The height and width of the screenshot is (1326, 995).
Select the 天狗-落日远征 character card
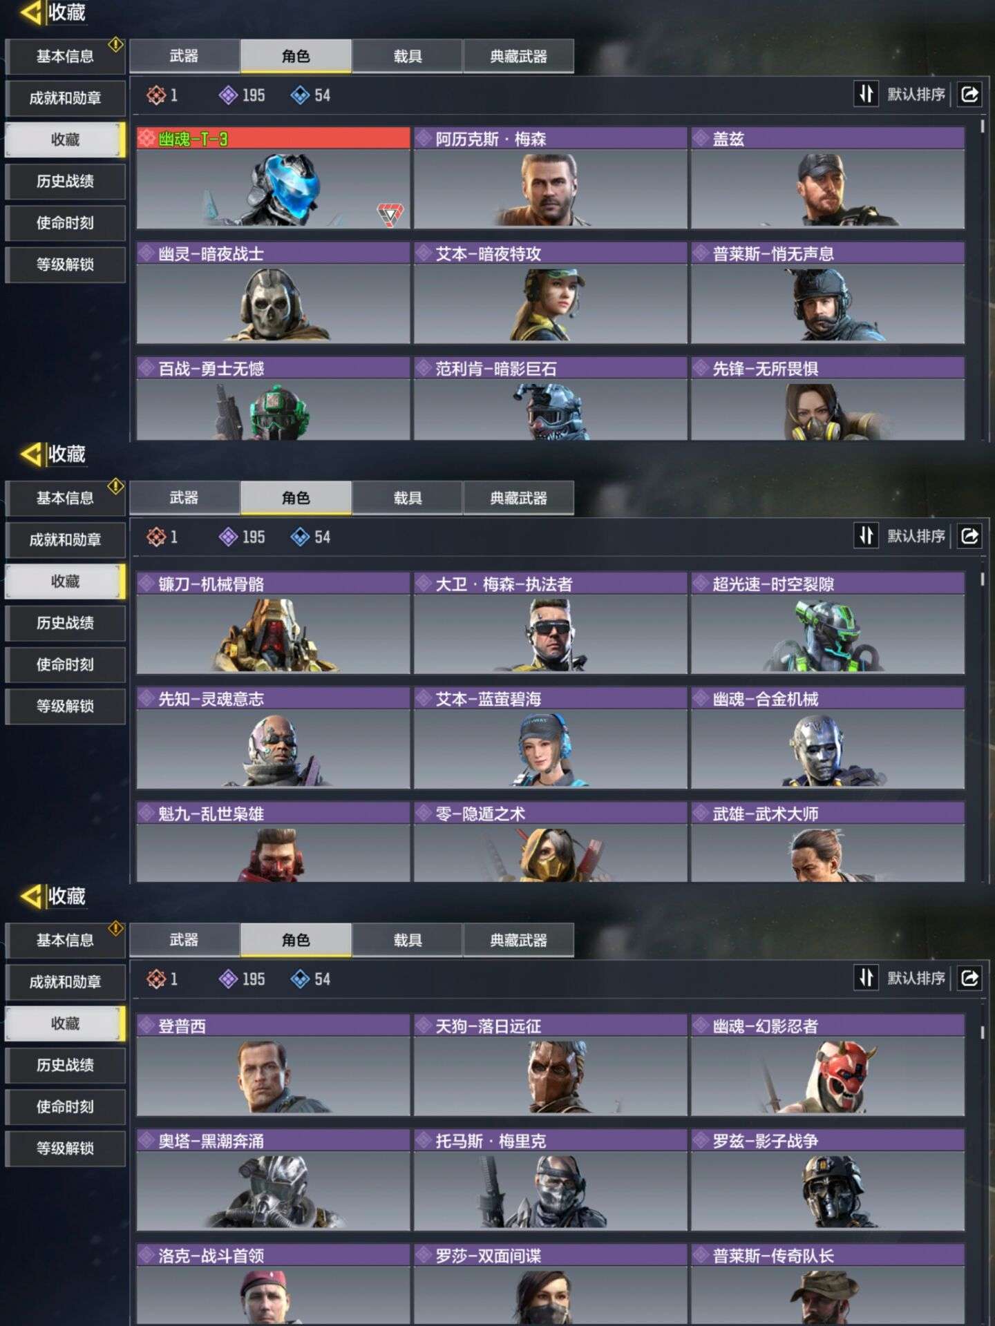tap(551, 1065)
